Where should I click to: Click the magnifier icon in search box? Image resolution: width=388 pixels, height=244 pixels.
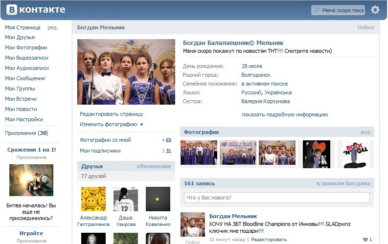click(x=317, y=10)
